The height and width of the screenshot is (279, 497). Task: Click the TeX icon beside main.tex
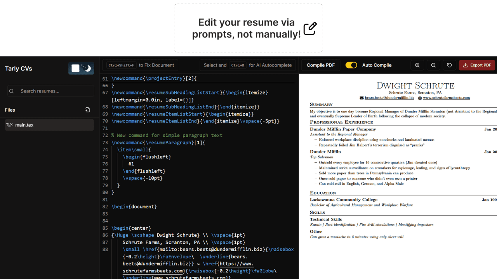tap(10, 125)
